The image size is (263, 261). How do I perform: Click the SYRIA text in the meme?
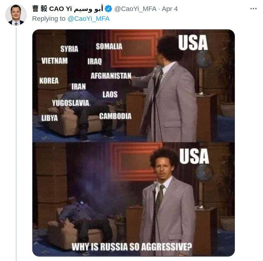[x=69, y=49]
